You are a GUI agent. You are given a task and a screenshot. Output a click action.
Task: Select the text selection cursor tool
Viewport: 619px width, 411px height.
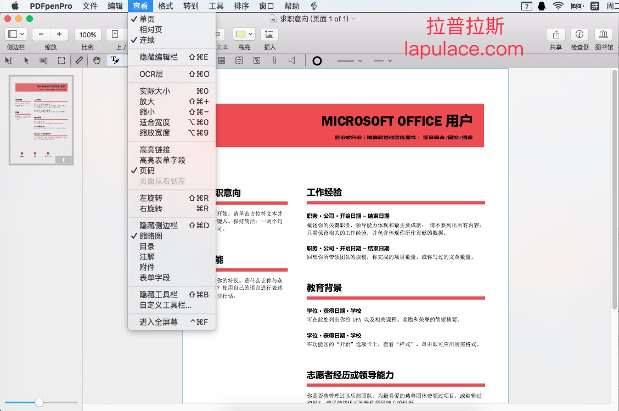(x=9, y=60)
